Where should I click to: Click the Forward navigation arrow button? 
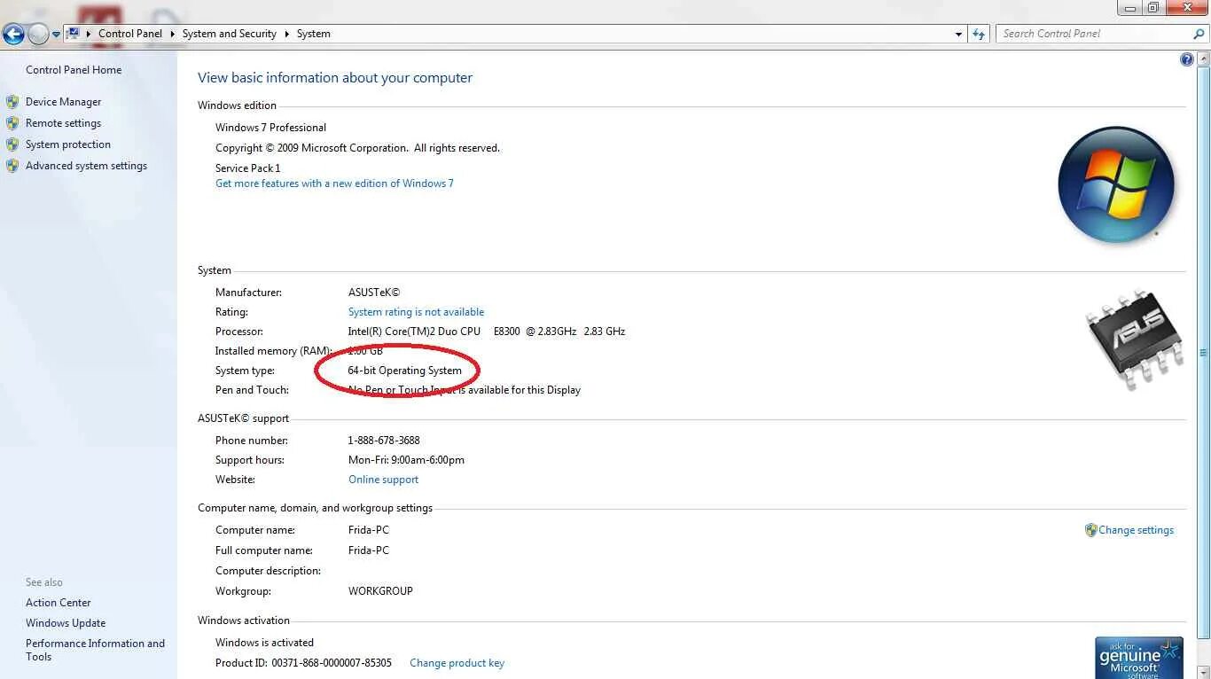[x=38, y=35]
